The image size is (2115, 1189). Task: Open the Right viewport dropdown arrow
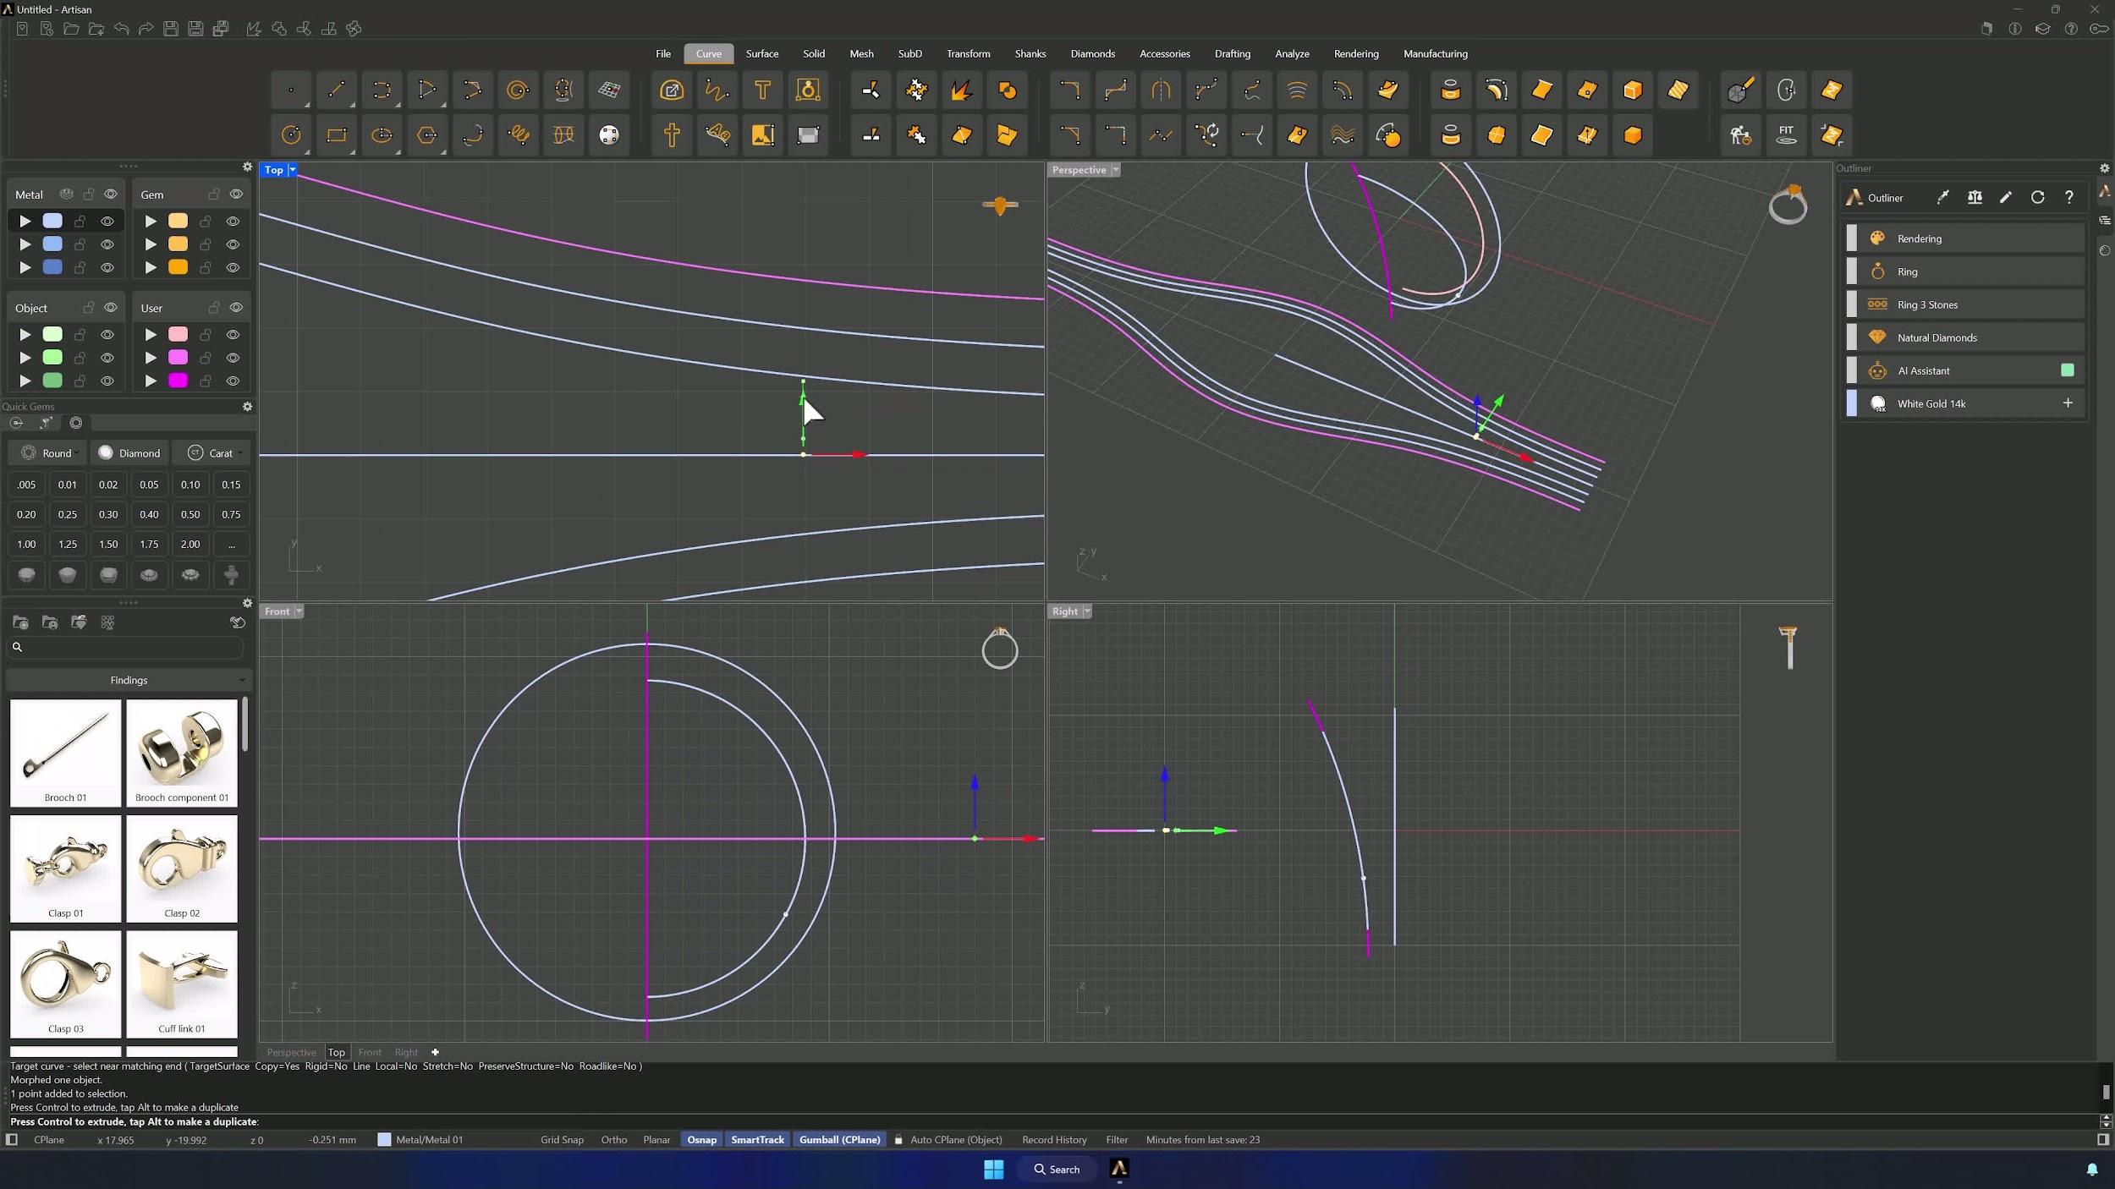[1087, 611]
